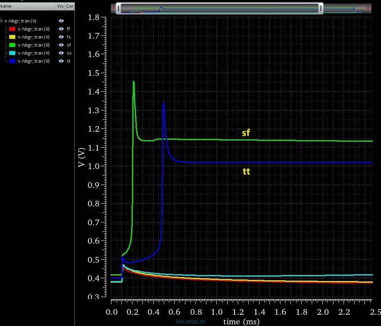Select the tt trace name v /vbgr; tran (V)
The image size is (381, 326).
[33, 61]
